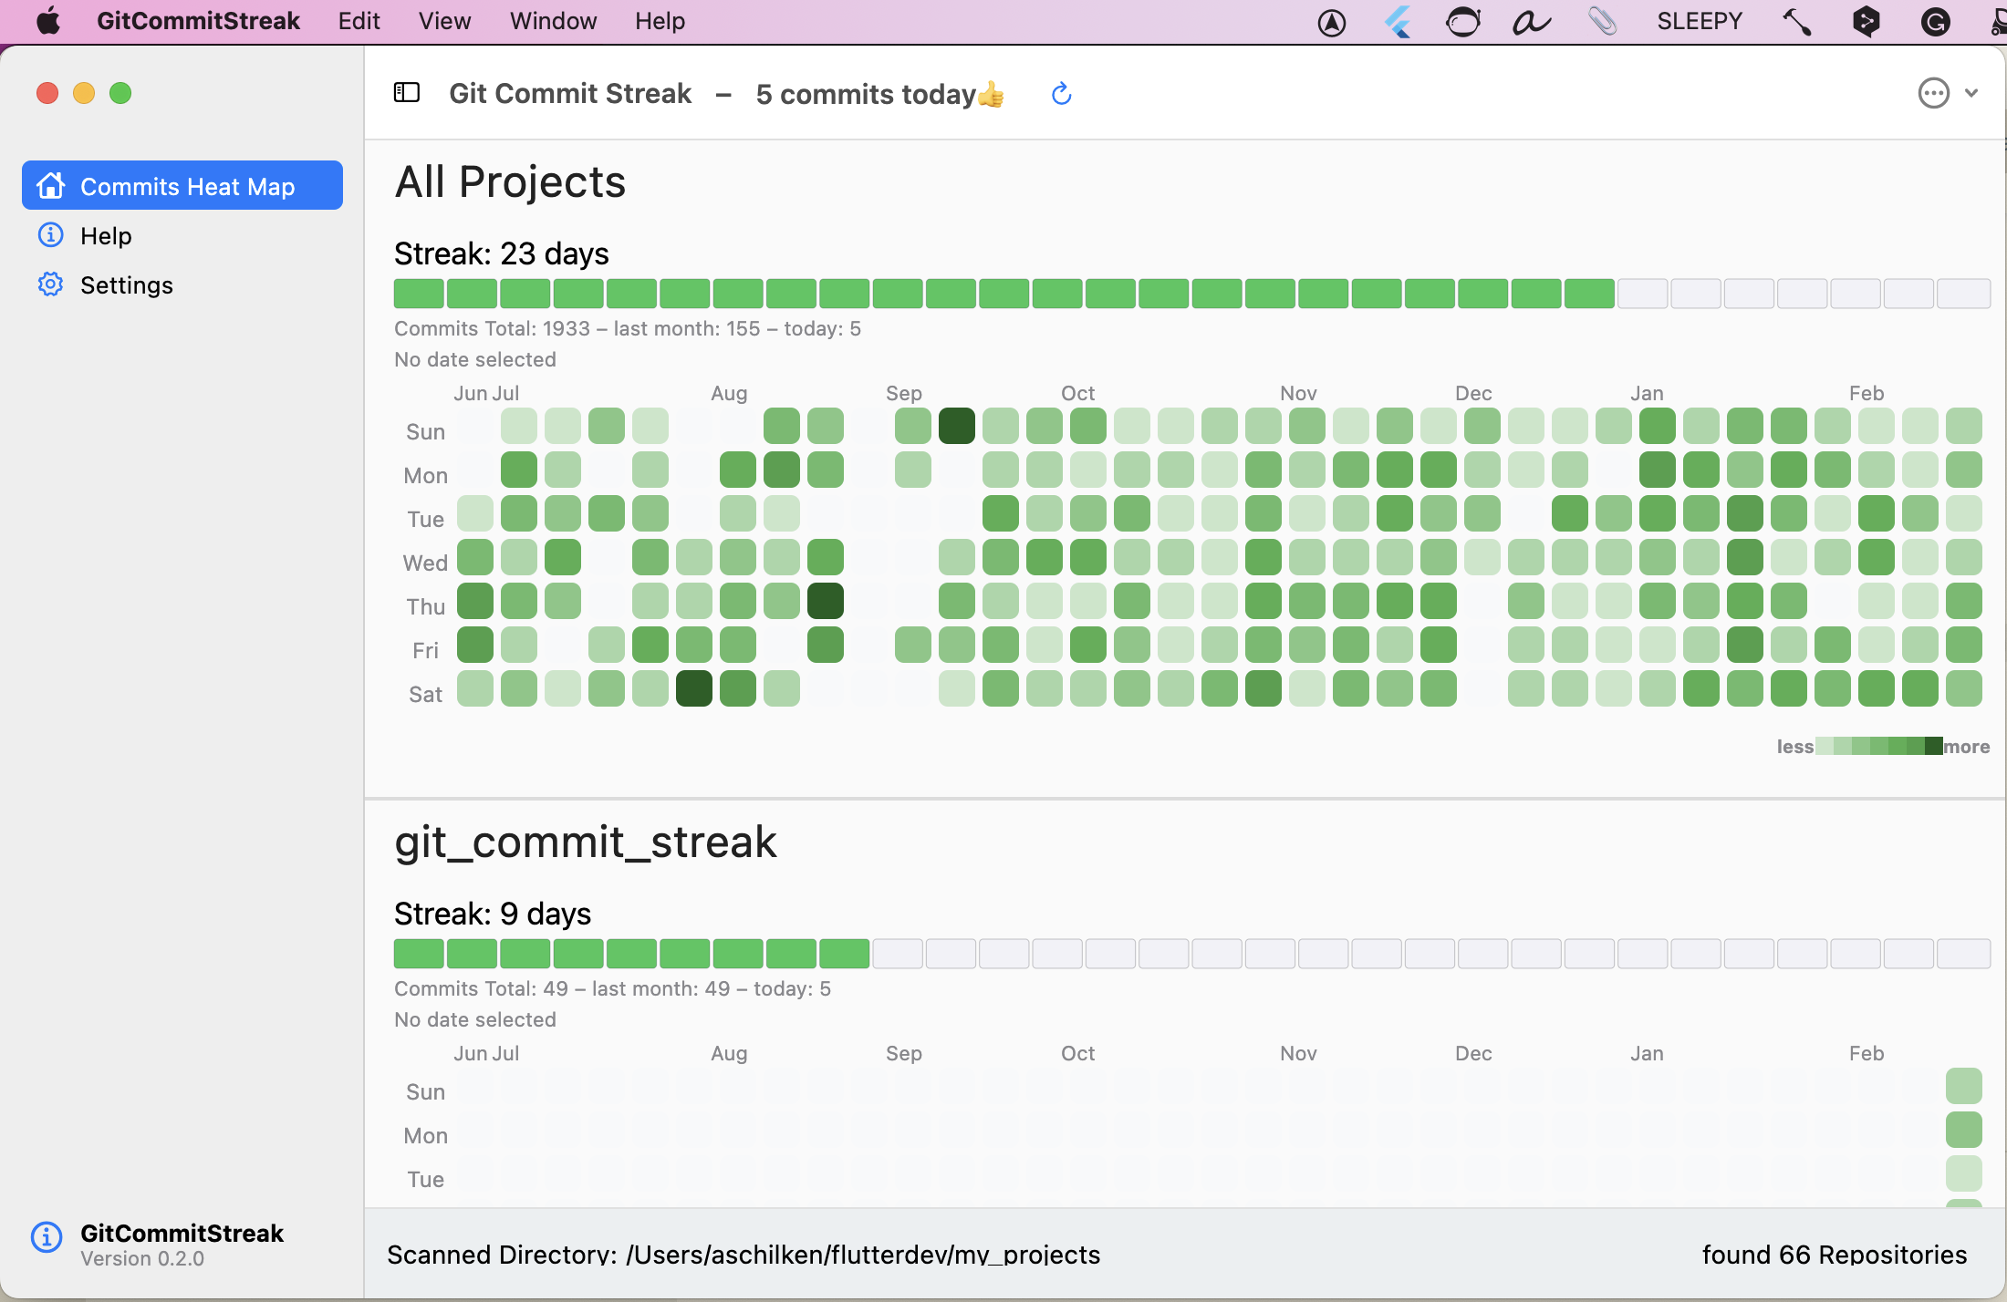Click the GitCommitStreak version info icon
This screenshot has width=2007, height=1302.
coord(47,1237)
